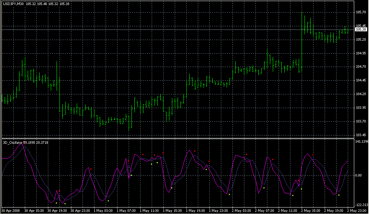This screenshot has height=214, width=369.
Task: Click the 30 Apr 19:30 time label
Action: pyautogui.click(x=56, y=210)
